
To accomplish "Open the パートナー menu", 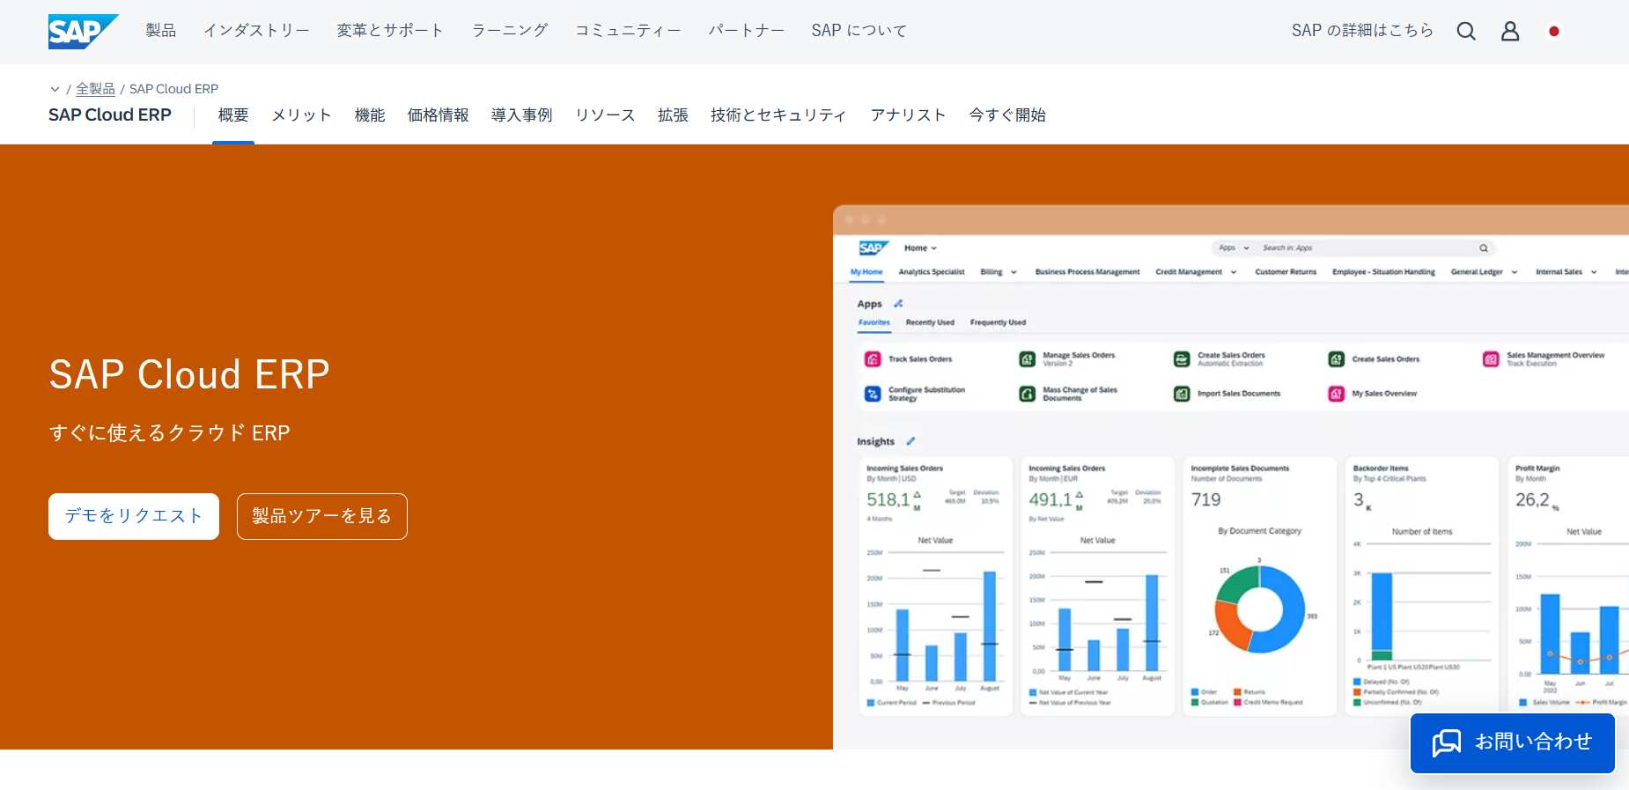I will tap(747, 31).
